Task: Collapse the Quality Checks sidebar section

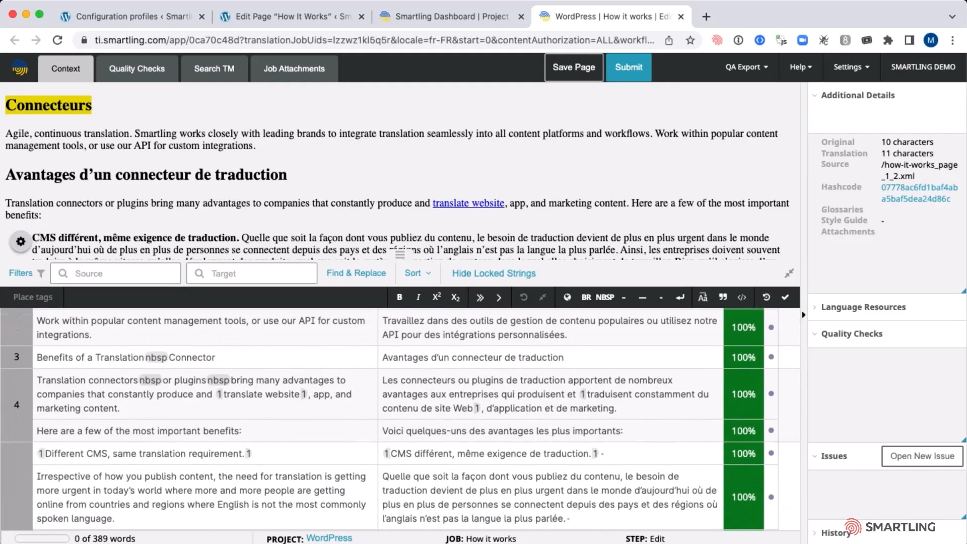Action: [851, 333]
